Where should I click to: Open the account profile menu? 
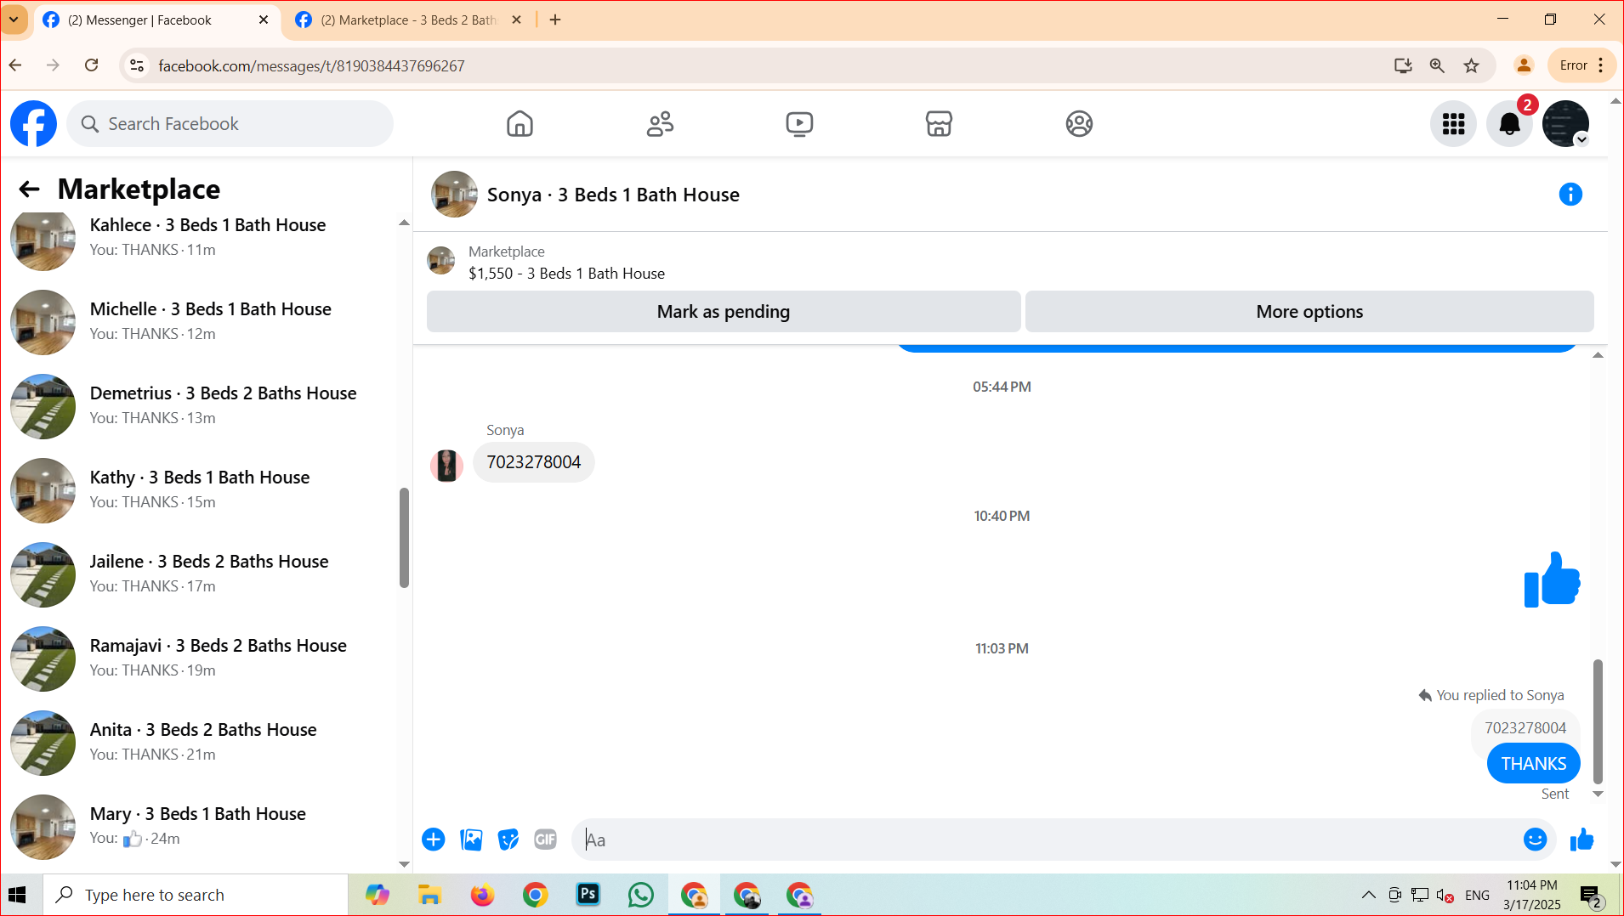point(1565,124)
